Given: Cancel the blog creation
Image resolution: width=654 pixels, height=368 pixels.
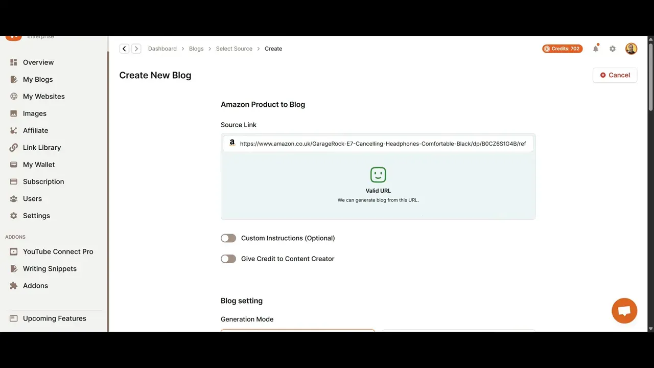Looking at the screenshot, I should (615, 75).
